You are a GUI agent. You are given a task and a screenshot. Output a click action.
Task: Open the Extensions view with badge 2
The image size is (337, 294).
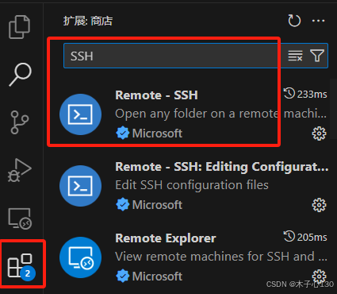coord(21,265)
